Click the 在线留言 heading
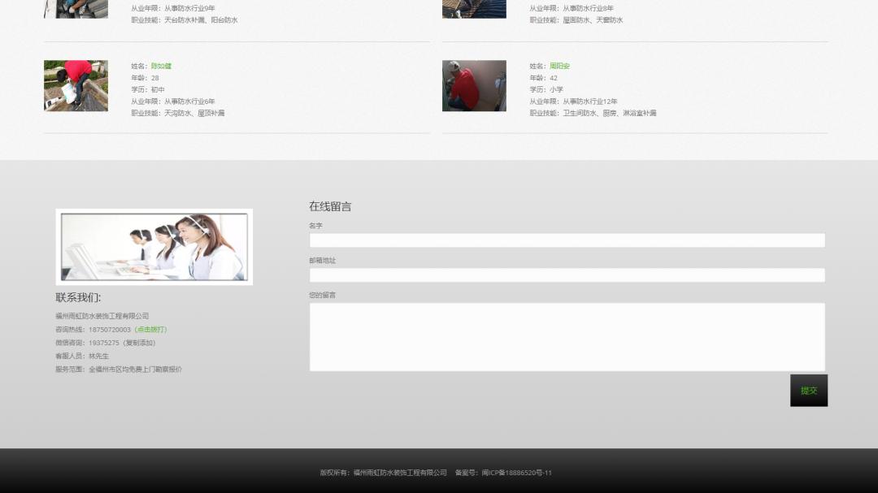 [x=330, y=206]
